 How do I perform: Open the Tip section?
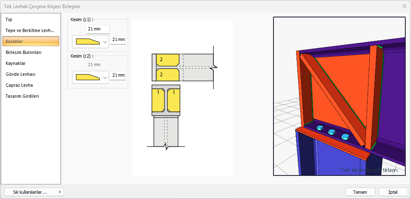pyautogui.click(x=31, y=19)
